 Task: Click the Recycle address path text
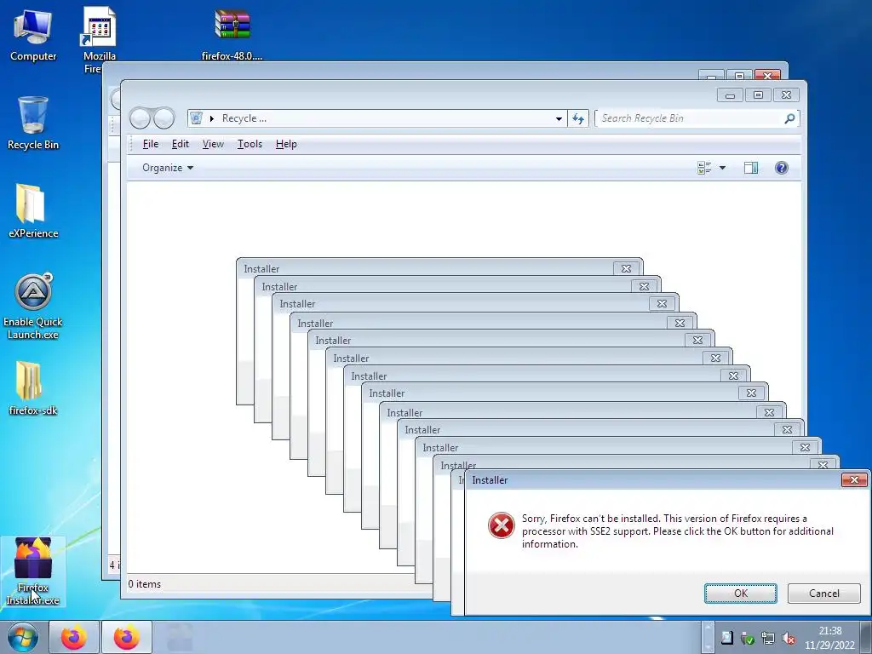(244, 118)
